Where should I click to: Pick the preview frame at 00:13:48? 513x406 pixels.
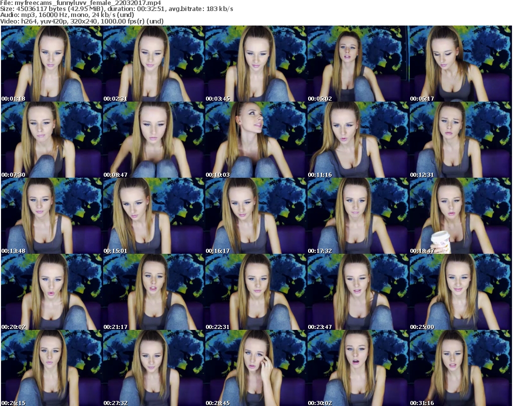[x=52, y=216]
